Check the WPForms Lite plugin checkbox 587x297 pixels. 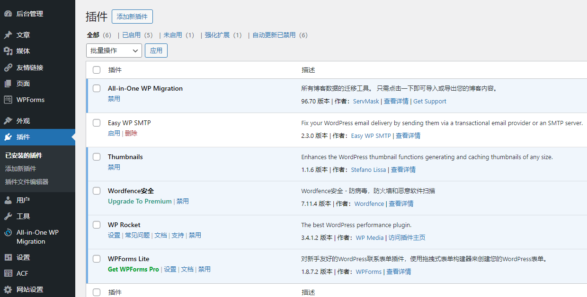pyautogui.click(x=97, y=259)
